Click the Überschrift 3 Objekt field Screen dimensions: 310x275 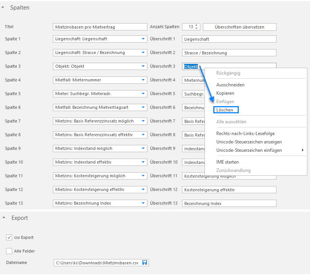click(x=229, y=66)
